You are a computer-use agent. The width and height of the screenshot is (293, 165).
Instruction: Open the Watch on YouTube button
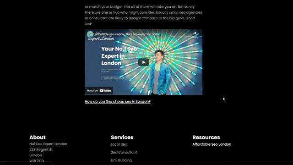99,91
